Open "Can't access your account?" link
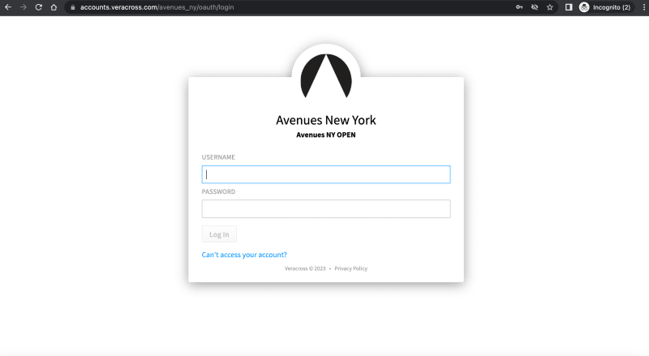The height and width of the screenshot is (356, 649). (244, 255)
